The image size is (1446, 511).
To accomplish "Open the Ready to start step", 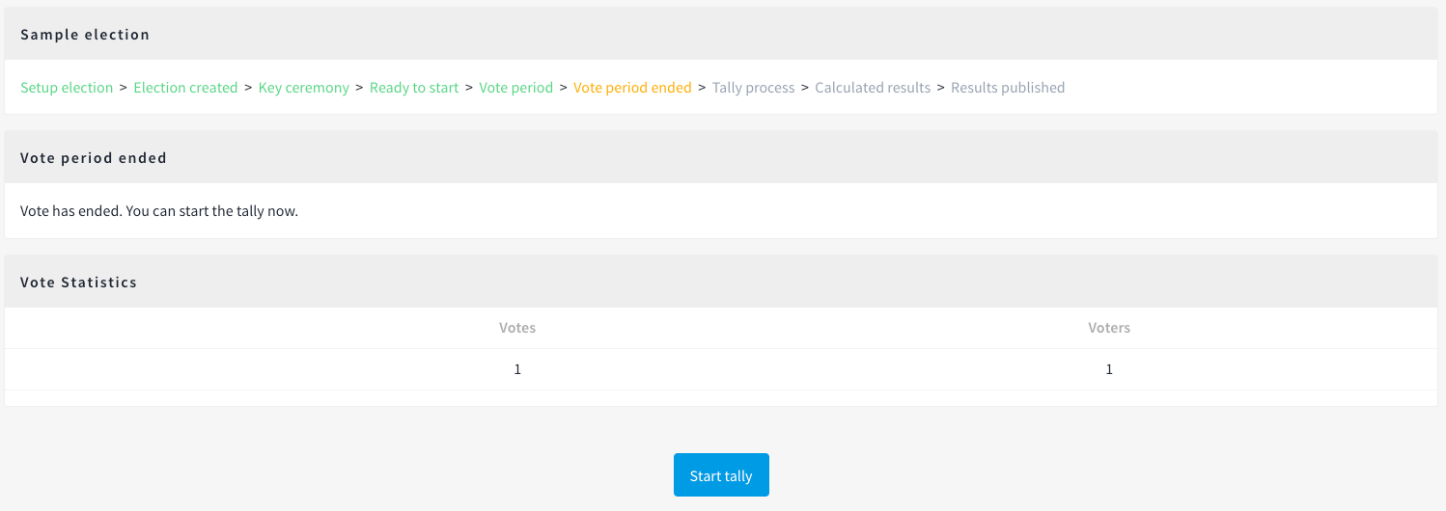I will pos(414,88).
